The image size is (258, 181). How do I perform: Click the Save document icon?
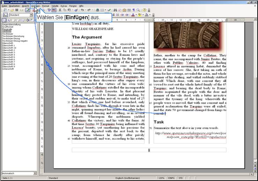tap(16, 10)
